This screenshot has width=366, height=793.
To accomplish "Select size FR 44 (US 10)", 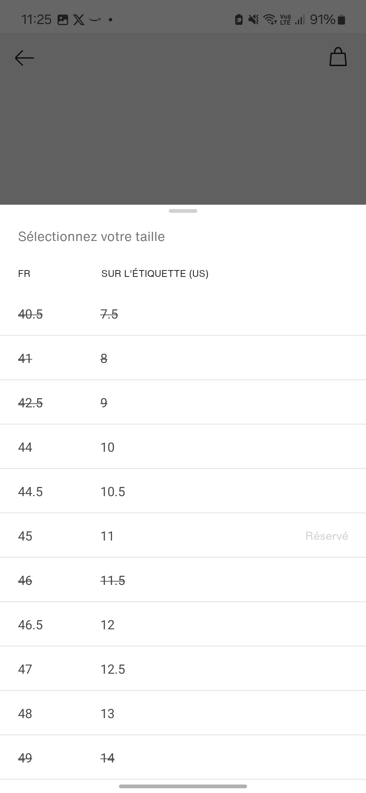I will (x=183, y=447).
